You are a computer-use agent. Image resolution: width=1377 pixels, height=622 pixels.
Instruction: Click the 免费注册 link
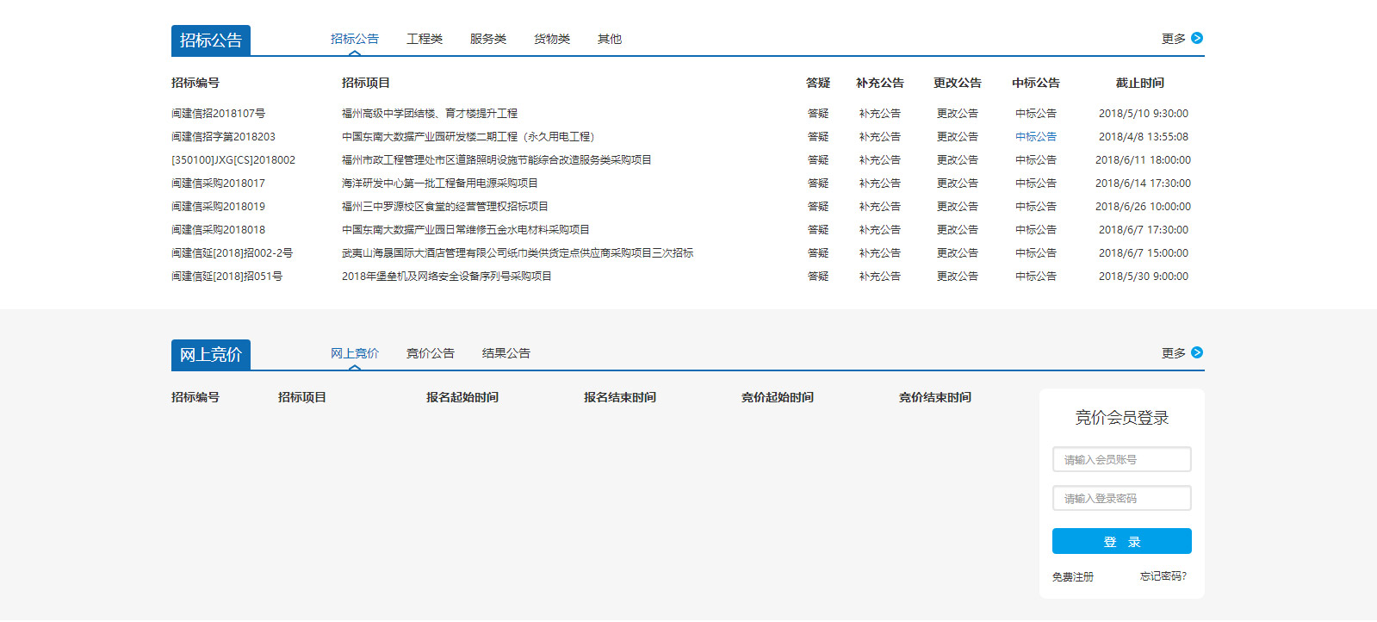click(1072, 576)
